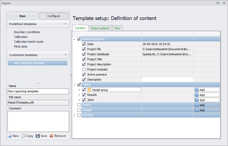Uncheck the Model description checkbox

pos(79,39)
